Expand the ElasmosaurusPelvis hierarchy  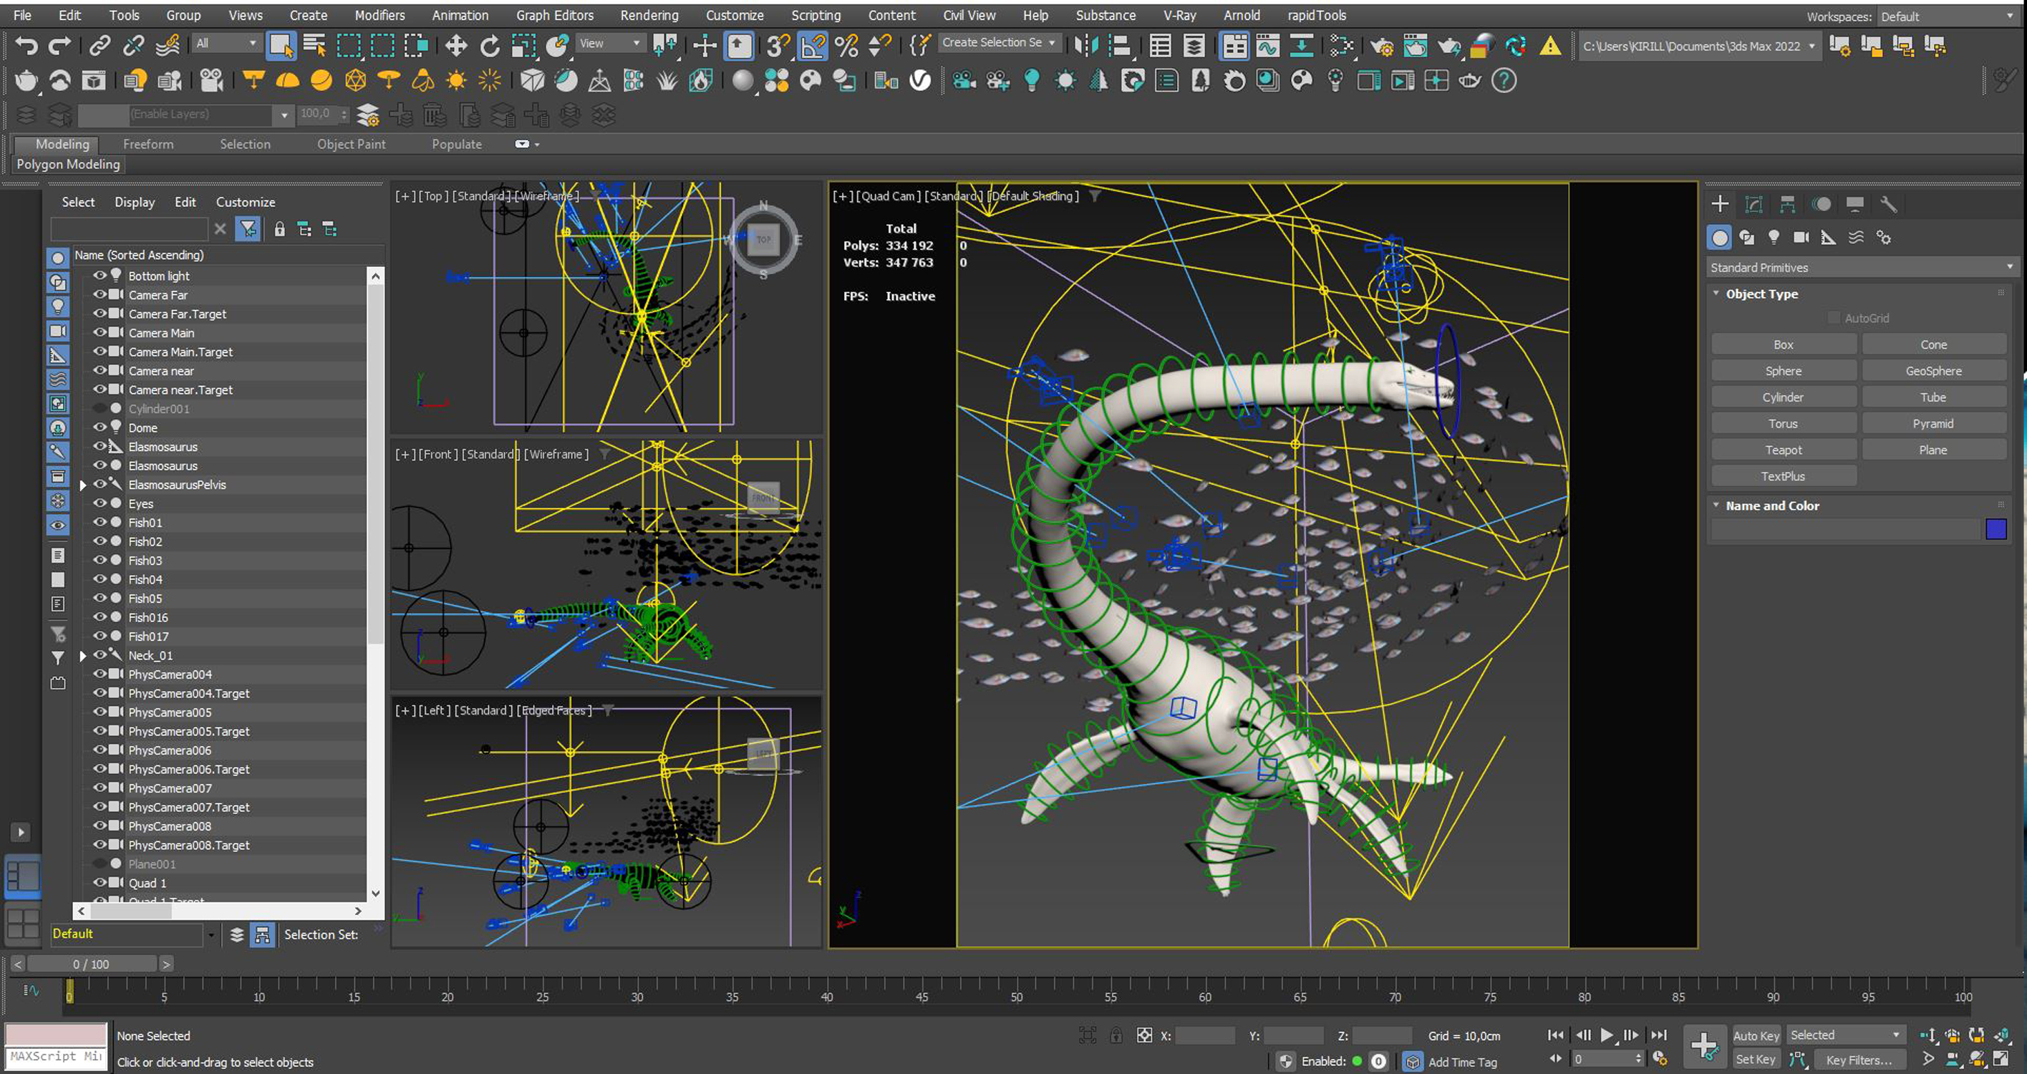pos(83,485)
